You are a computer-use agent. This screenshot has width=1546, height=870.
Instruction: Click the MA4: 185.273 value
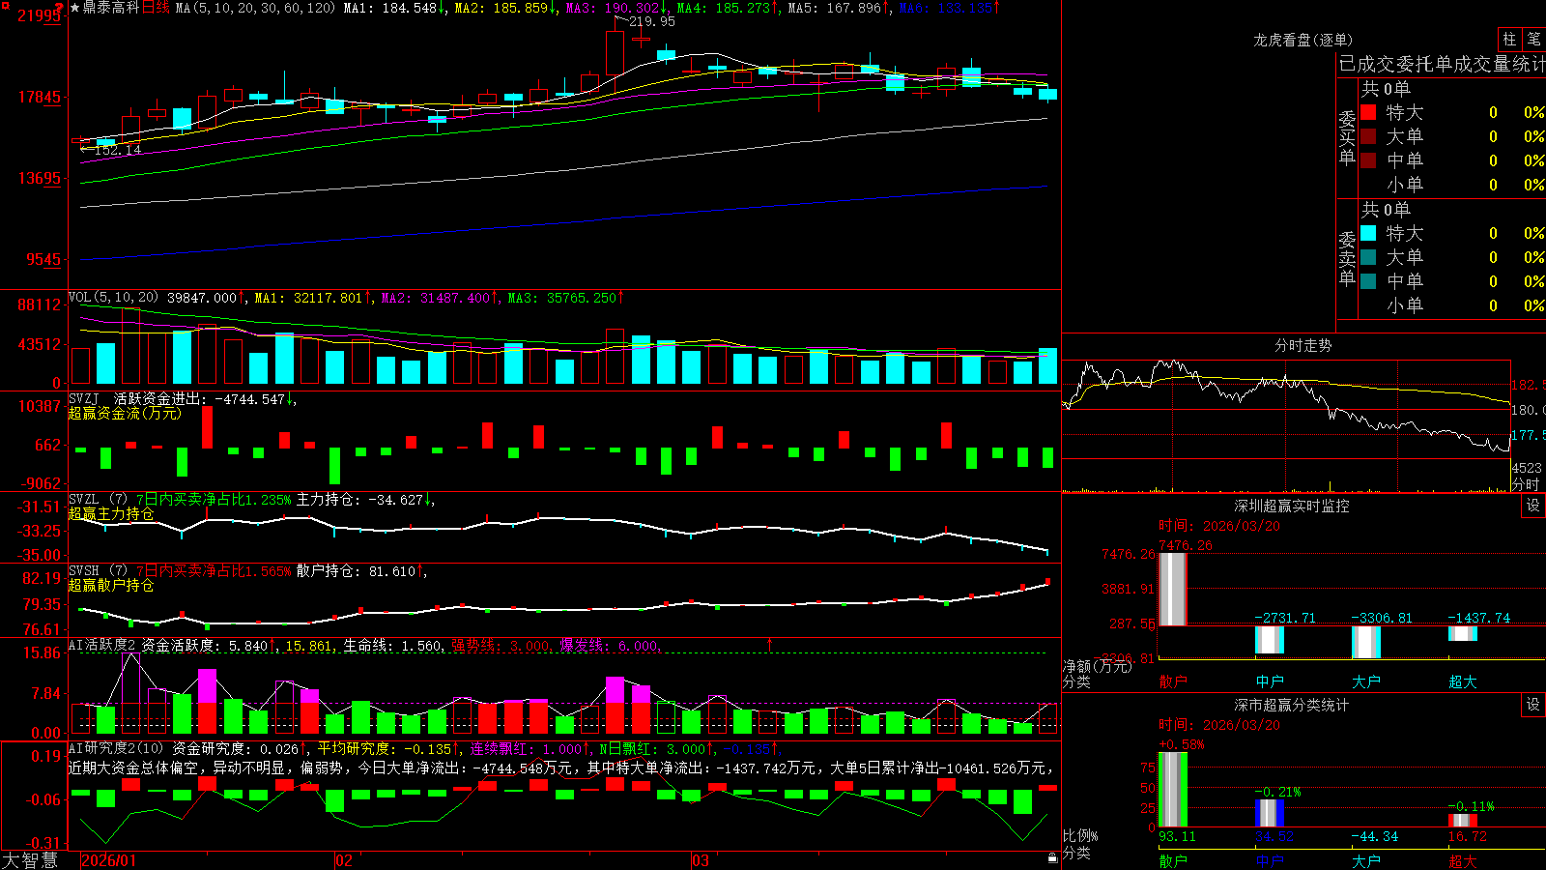coord(723,8)
